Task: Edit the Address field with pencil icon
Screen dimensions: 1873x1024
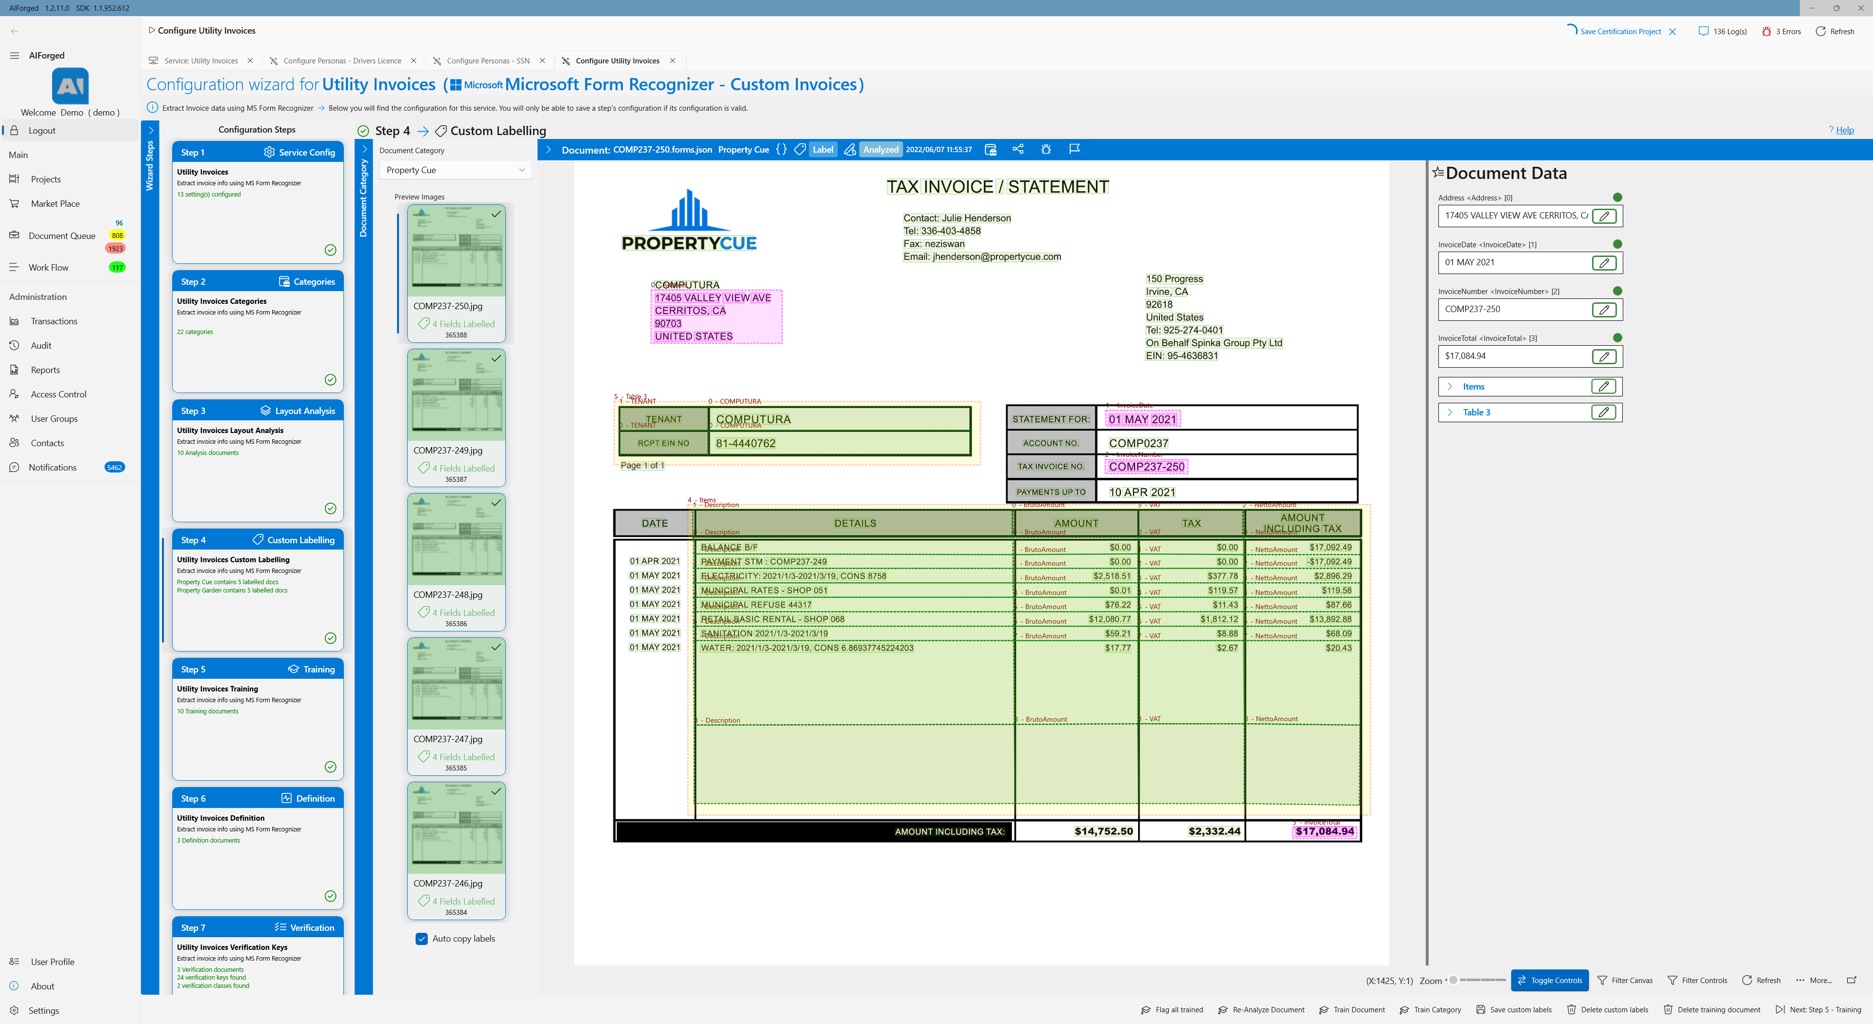Action: pyautogui.click(x=1604, y=216)
